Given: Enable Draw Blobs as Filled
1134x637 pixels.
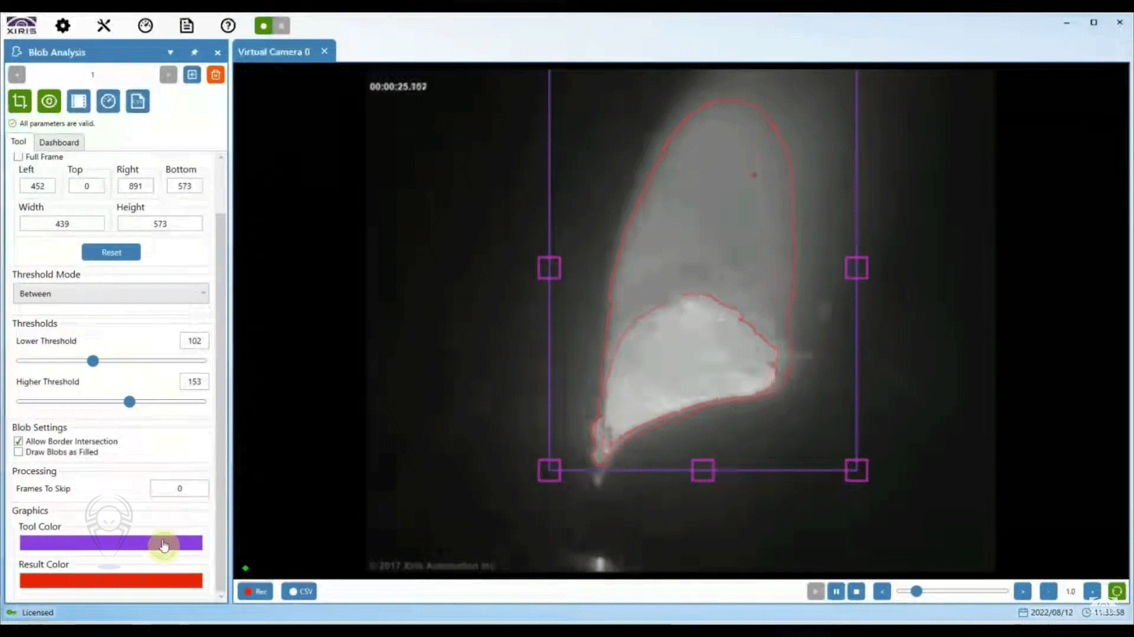Looking at the screenshot, I should 18,452.
